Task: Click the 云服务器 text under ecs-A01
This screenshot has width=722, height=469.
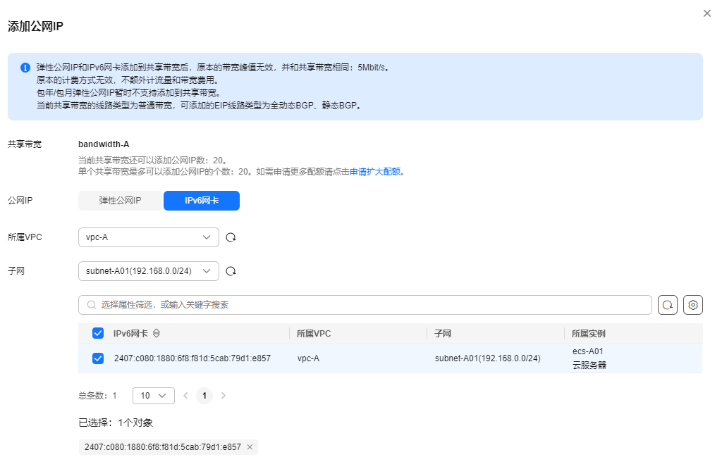Action: coord(589,365)
